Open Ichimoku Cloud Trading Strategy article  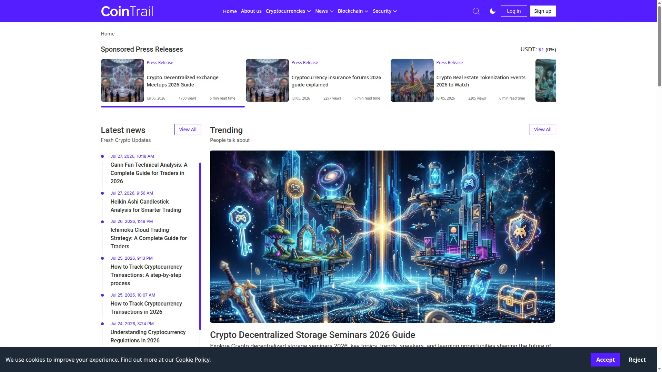tap(149, 238)
